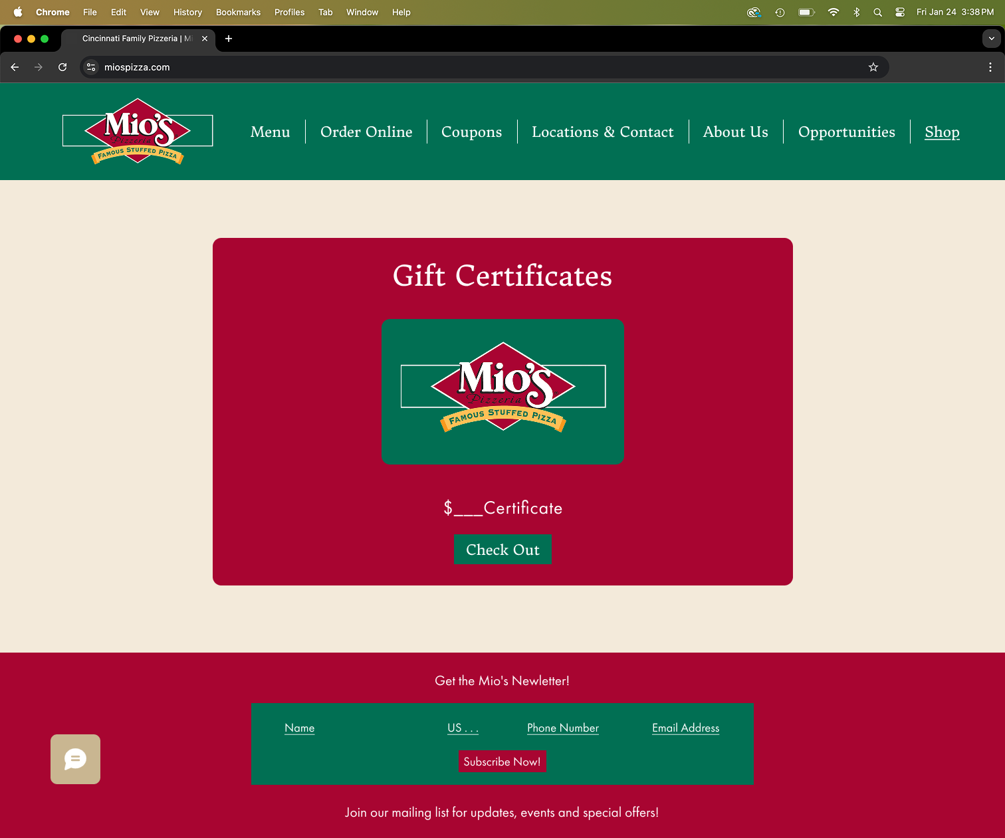
Task: Open the Menu navigation link
Action: coord(271,132)
